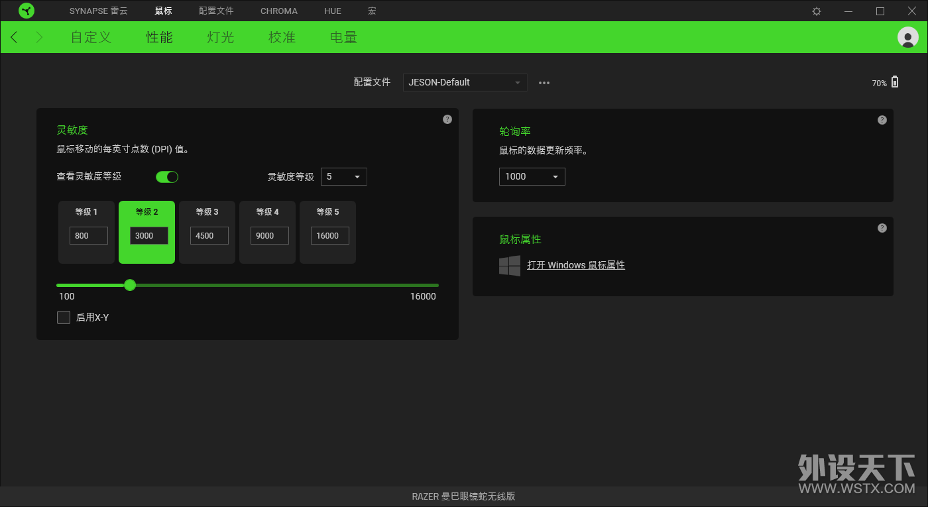
Task: Toggle the 查看灵敏度等级 switch
Action: [167, 177]
